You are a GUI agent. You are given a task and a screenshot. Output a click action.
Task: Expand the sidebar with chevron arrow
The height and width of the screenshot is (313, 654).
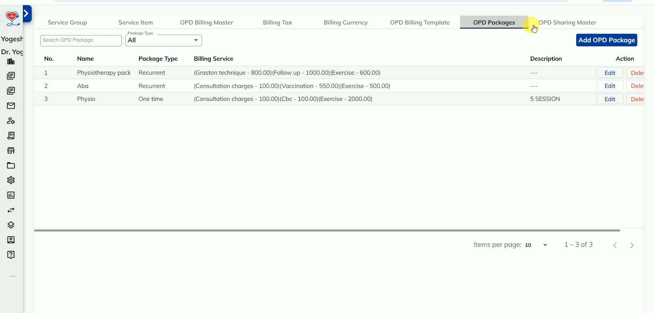tap(27, 14)
